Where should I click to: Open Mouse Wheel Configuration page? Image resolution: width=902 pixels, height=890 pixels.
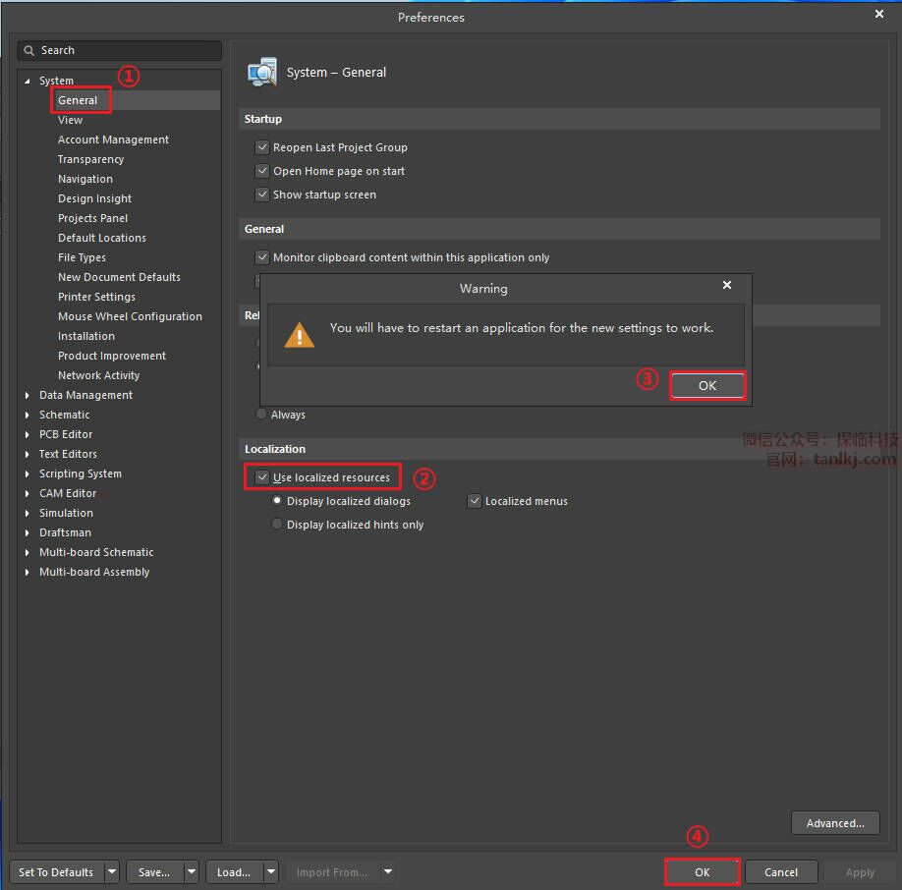(x=130, y=316)
